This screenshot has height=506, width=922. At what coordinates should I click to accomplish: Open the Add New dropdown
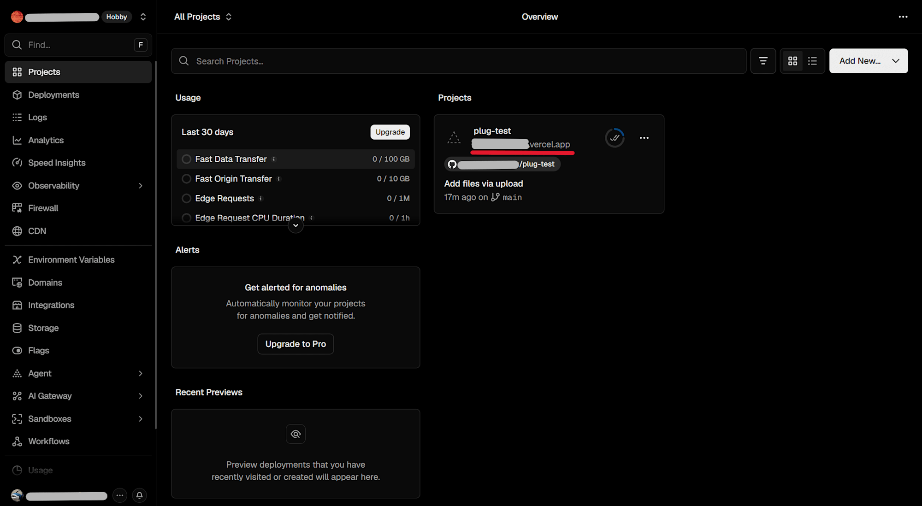coord(869,61)
